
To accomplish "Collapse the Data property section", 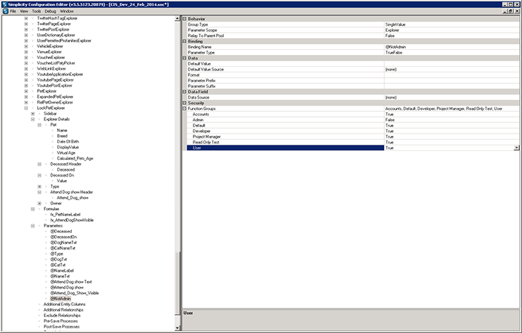I will 184,58.
